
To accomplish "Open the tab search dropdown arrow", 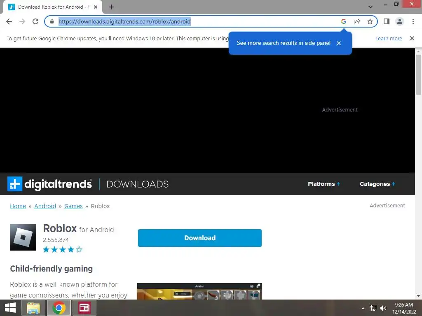I will pyautogui.click(x=370, y=7).
